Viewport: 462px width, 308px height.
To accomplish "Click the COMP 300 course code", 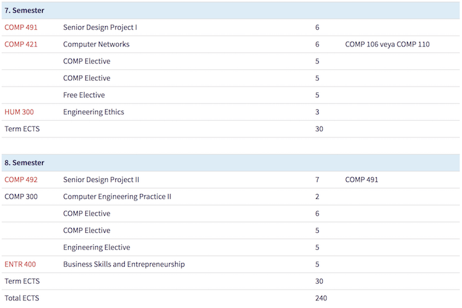I will 21,197.
